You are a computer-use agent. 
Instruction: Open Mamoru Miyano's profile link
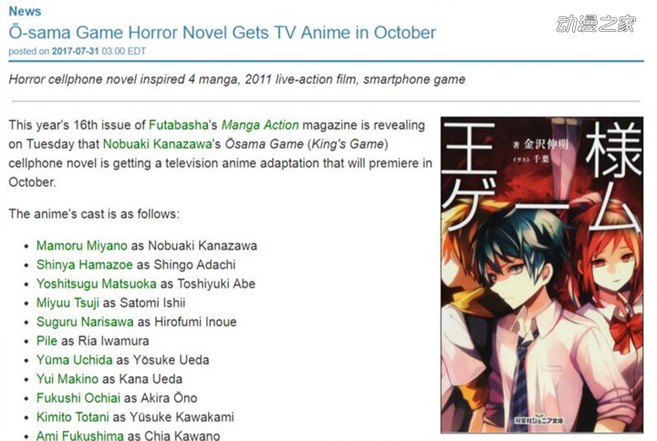point(82,246)
